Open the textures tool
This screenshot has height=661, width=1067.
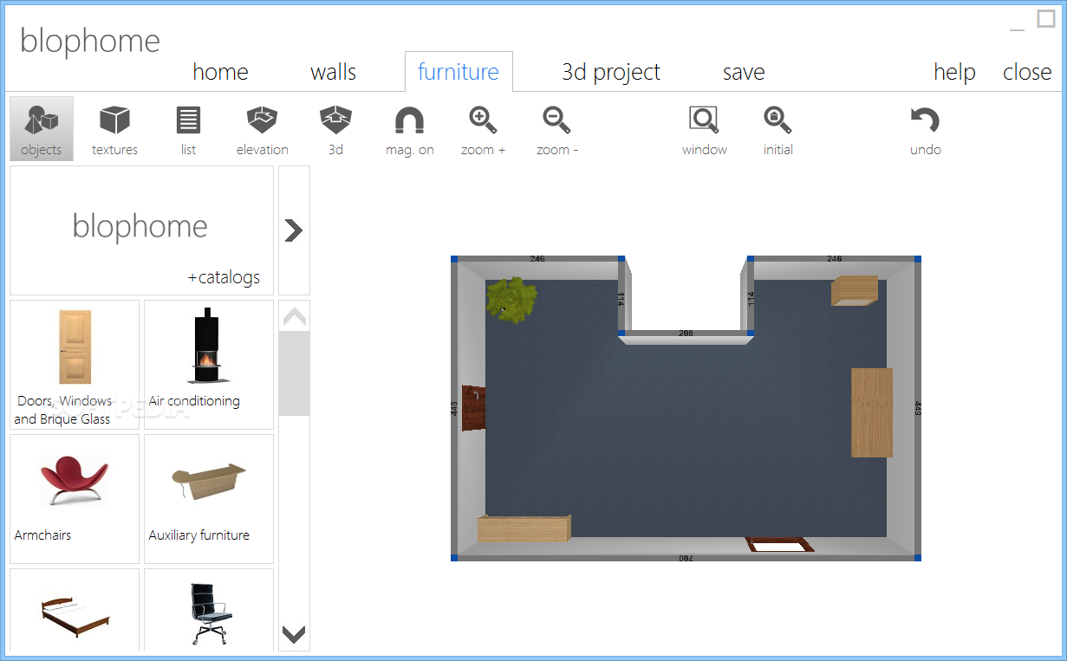point(114,128)
